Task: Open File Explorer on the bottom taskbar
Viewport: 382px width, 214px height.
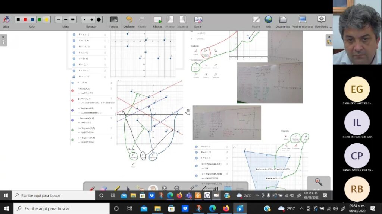Action: (158, 208)
